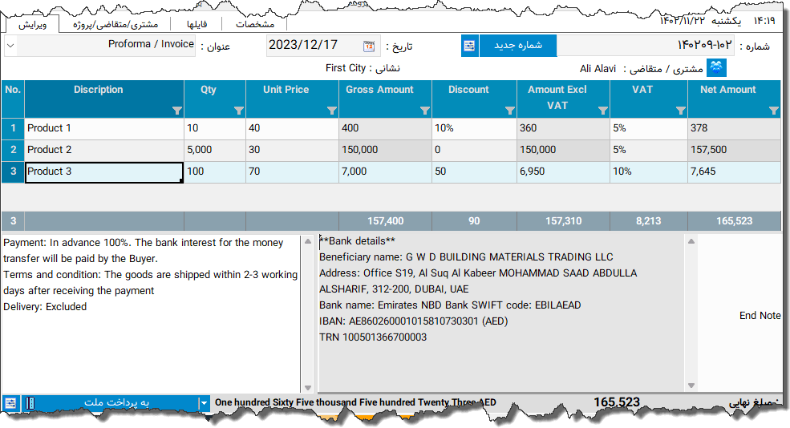Screen dimensions: 790x428
Task: Click the settings icon at bottom left
Action: coord(10,403)
